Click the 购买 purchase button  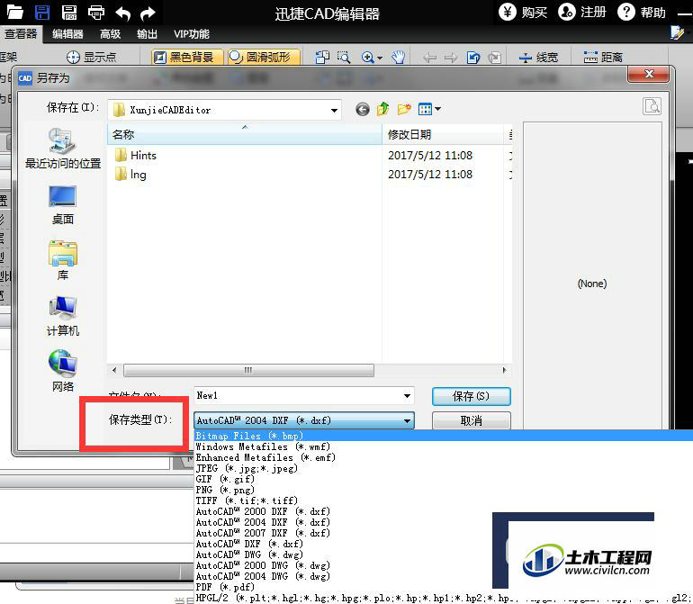click(523, 12)
